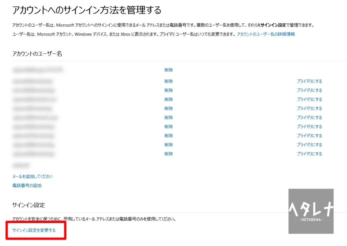
Task: Click プライマリにする in the last username row
Action: coord(309,154)
